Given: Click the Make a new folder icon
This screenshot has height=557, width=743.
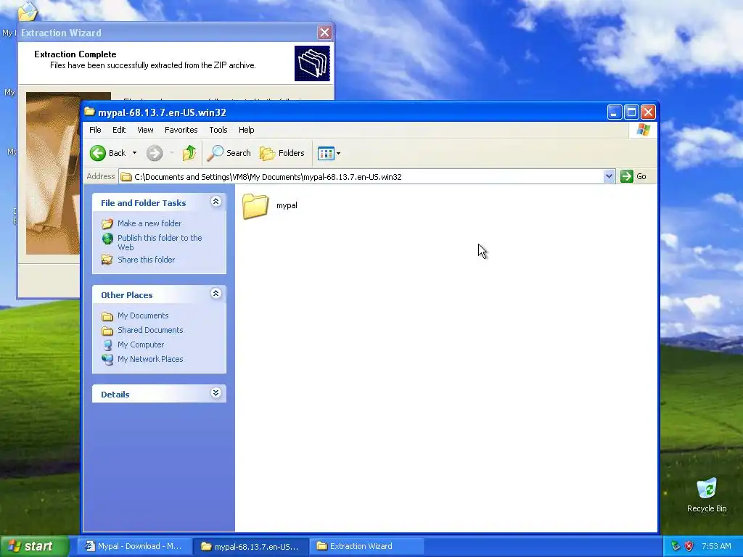Looking at the screenshot, I should click(107, 223).
